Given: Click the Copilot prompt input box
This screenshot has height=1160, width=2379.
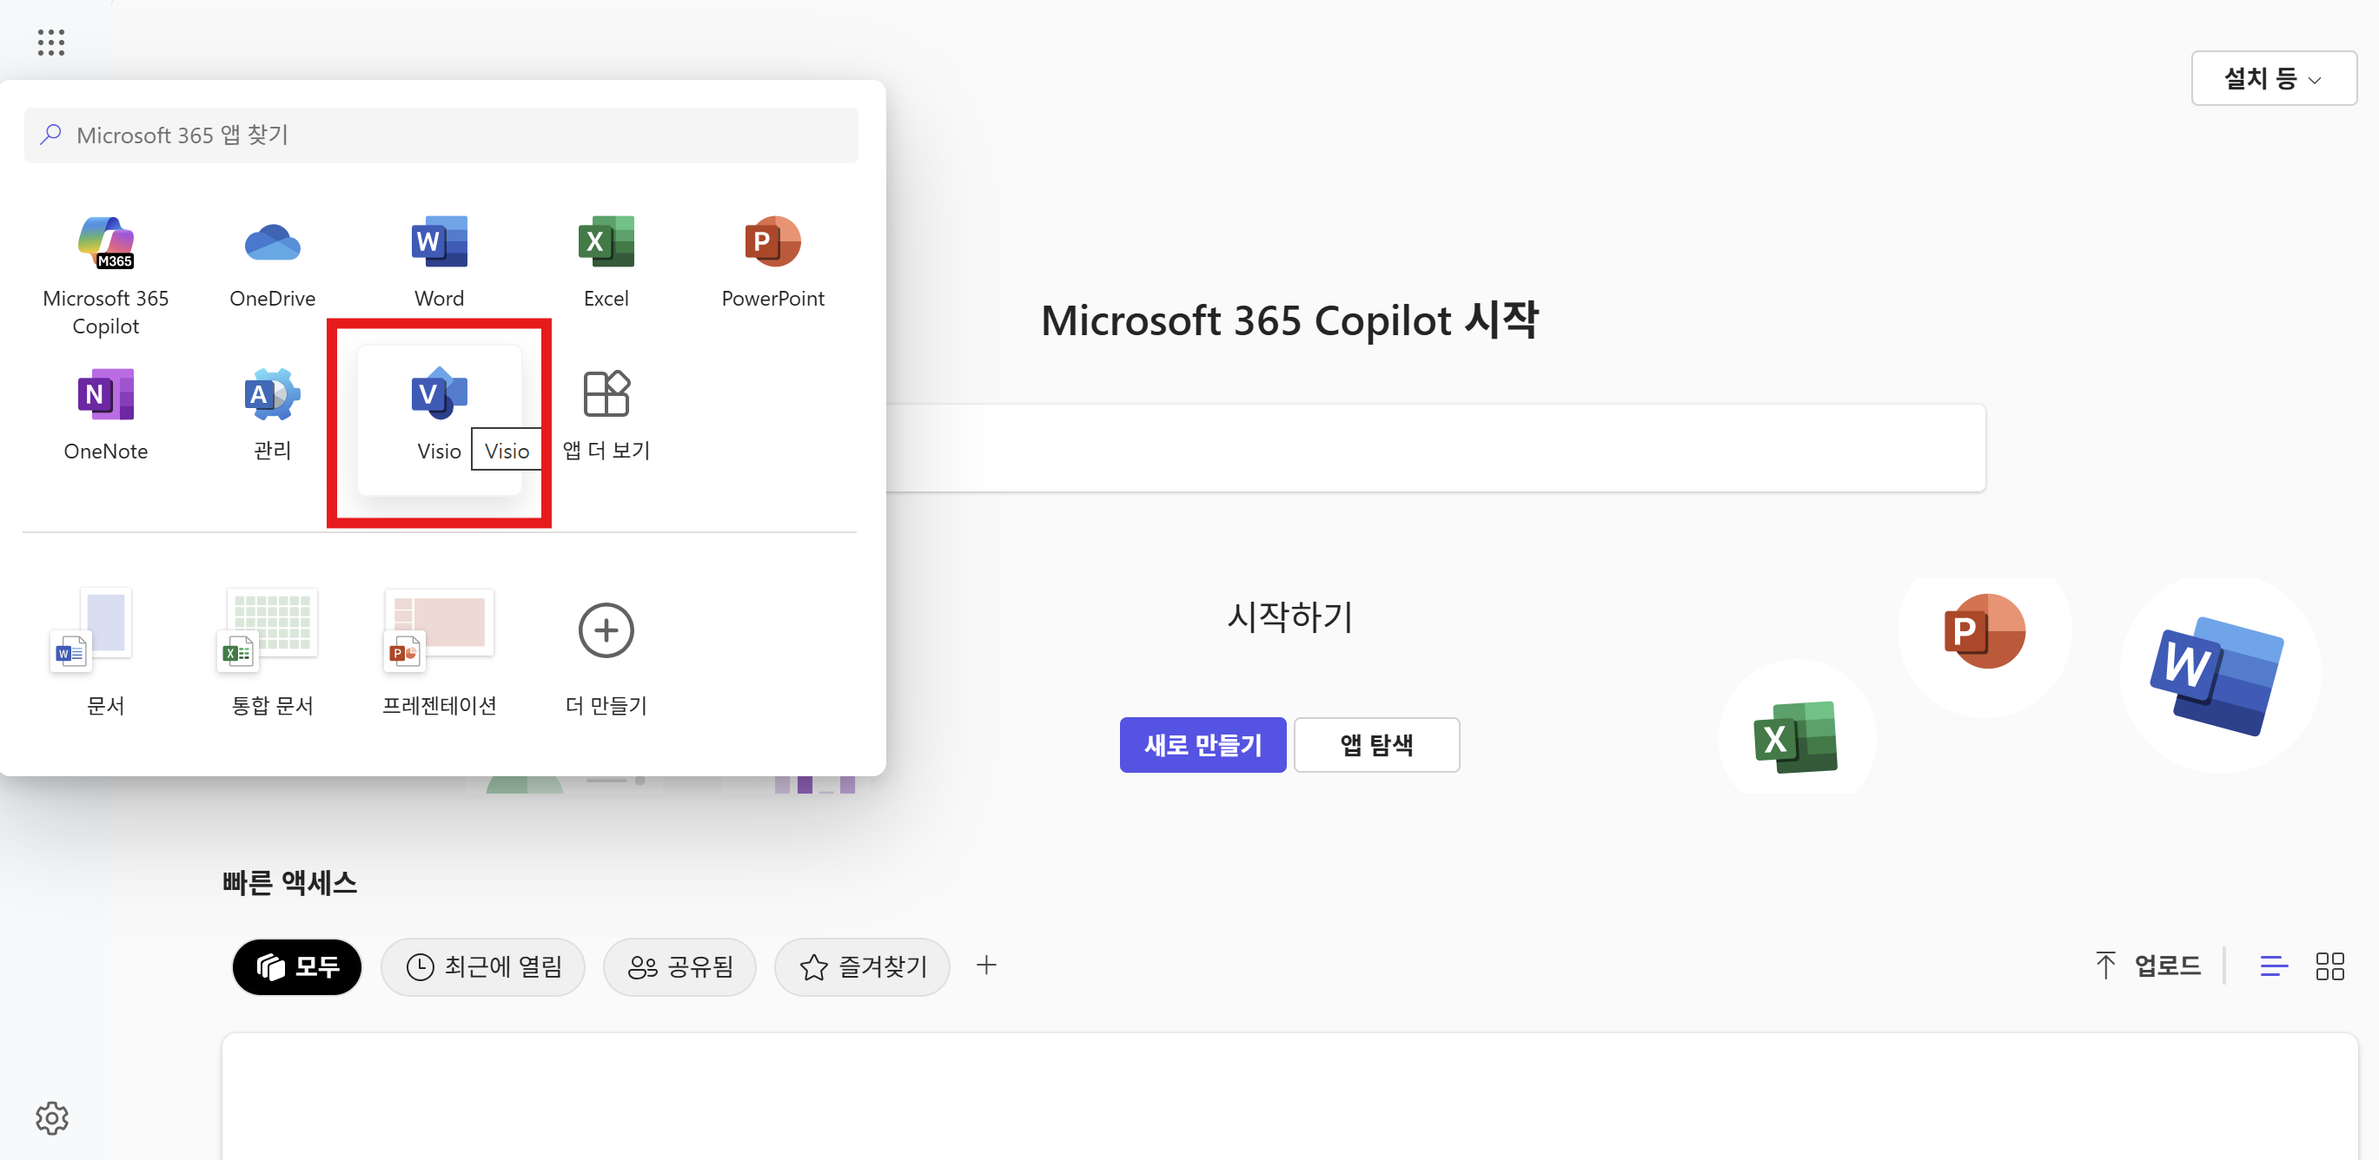Looking at the screenshot, I should [1435, 447].
